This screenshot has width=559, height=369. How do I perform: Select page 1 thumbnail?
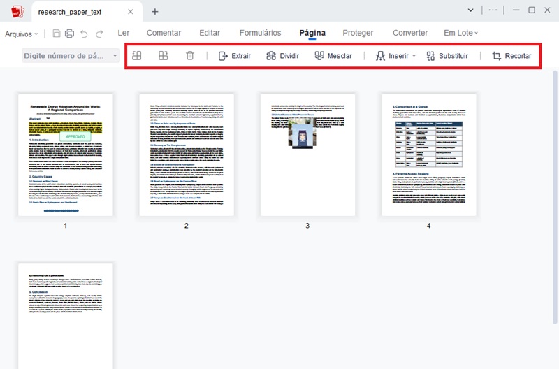(66, 154)
